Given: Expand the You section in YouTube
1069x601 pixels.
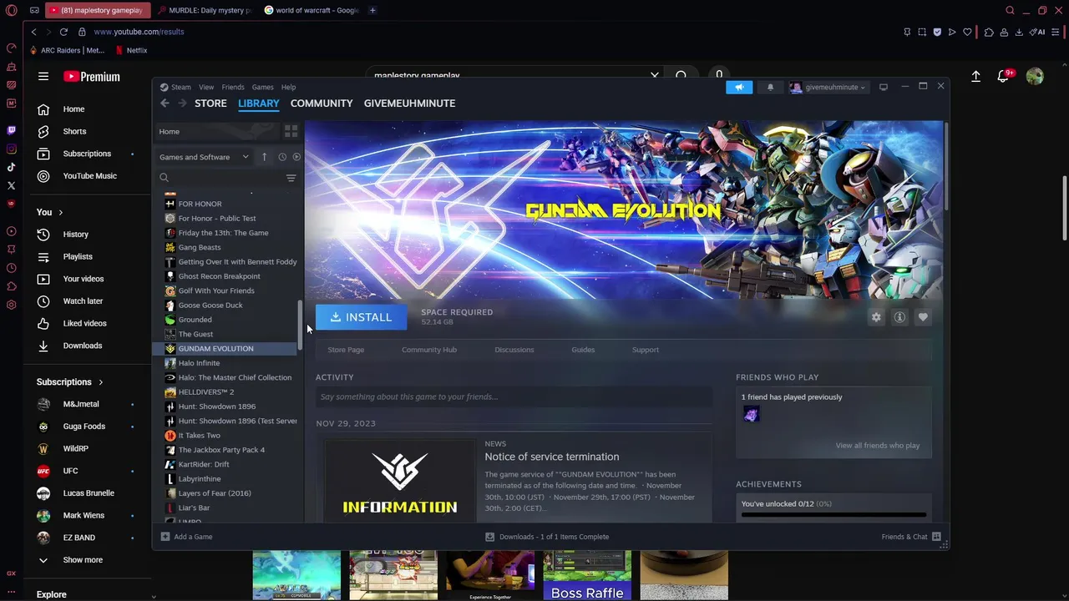Looking at the screenshot, I should (50, 212).
